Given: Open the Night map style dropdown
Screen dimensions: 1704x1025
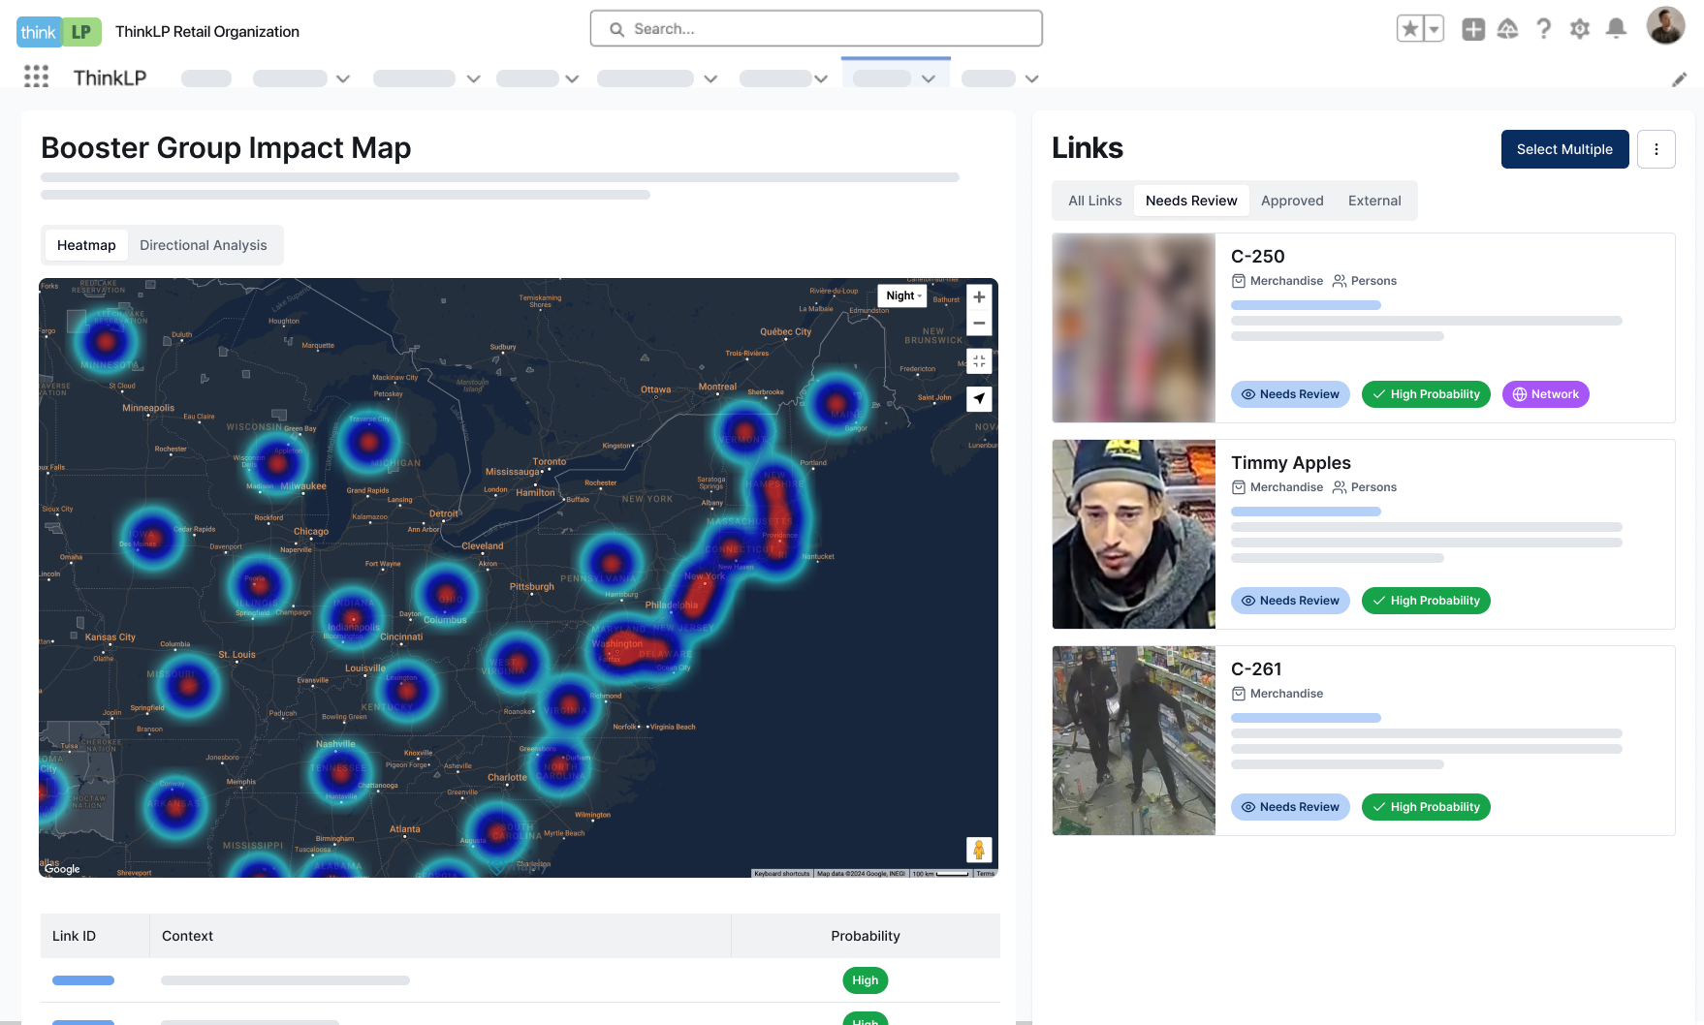Looking at the screenshot, I should pos(901,295).
